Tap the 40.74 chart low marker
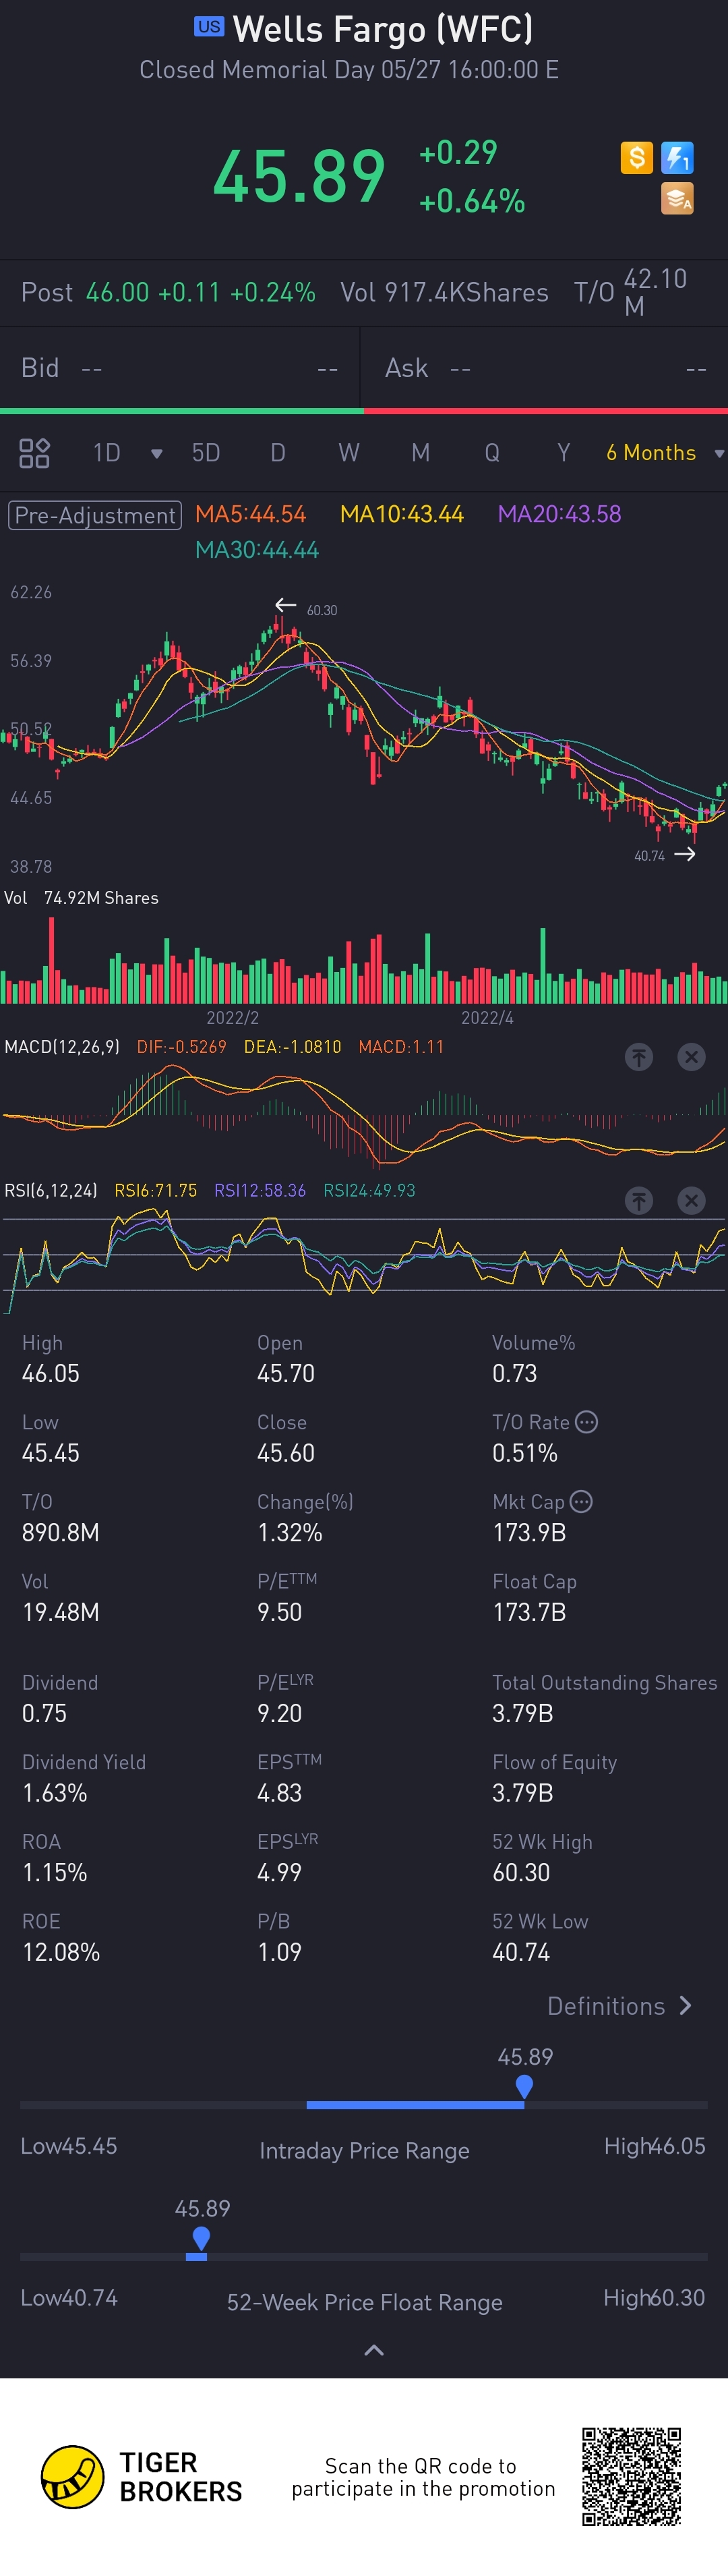 tap(649, 856)
